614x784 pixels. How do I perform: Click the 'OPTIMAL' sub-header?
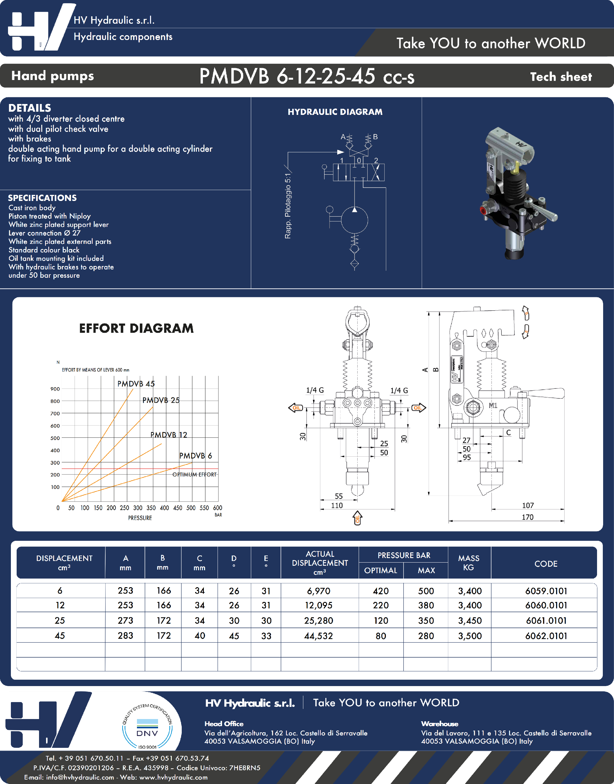[381, 571]
